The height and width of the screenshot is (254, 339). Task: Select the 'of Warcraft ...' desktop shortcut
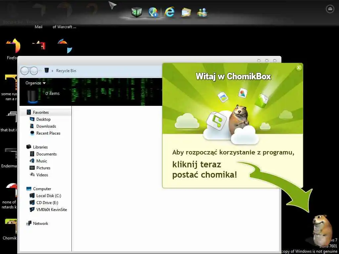(x=64, y=27)
